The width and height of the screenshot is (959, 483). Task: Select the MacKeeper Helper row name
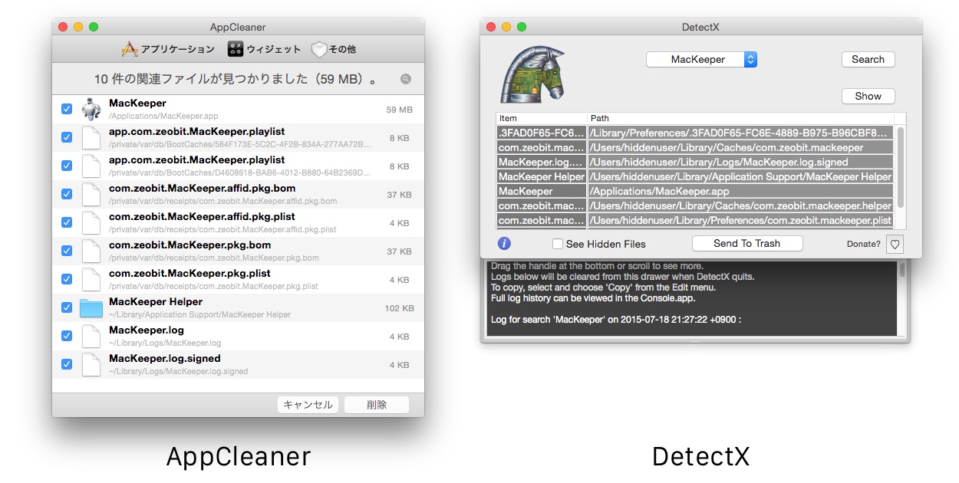point(156,301)
